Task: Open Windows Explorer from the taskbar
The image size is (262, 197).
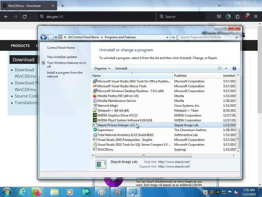Action: click(x=54, y=192)
